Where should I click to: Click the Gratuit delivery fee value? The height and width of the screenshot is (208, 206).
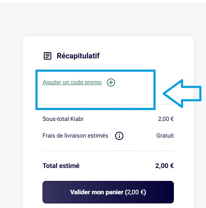coord(165,135)
